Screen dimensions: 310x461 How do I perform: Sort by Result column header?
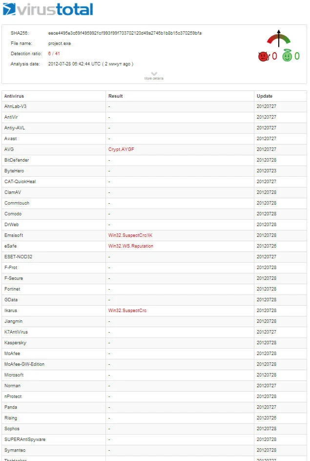coord(116,96)
